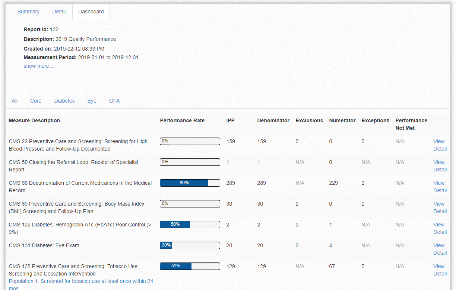Click the Performance Rate column header

[x=182, y=120]
